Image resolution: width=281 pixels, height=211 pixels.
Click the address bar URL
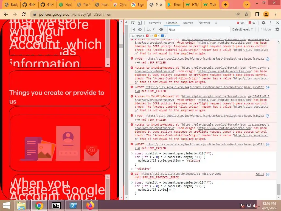click(x=75, y=14)
